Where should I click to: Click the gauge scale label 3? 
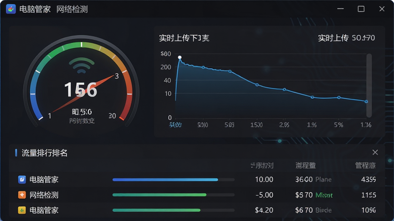[x=117, y=76]
